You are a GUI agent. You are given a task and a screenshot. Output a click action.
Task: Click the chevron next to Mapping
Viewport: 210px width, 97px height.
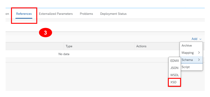(199, 53)
